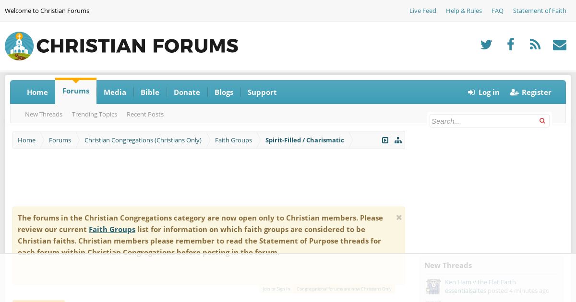This screenshot has height=302, width=576.
Task: Dismiss the Christian Congregations notice
Action: pos(399,218)
